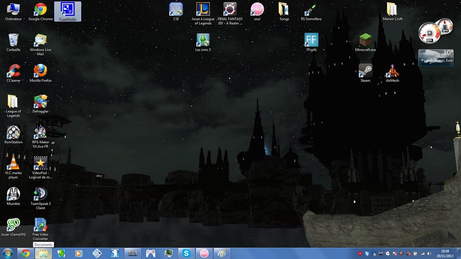This screenshot has width=461, height=259.
Task: Open the Corbeille recycle bin
Action: [x=13, y=42]
